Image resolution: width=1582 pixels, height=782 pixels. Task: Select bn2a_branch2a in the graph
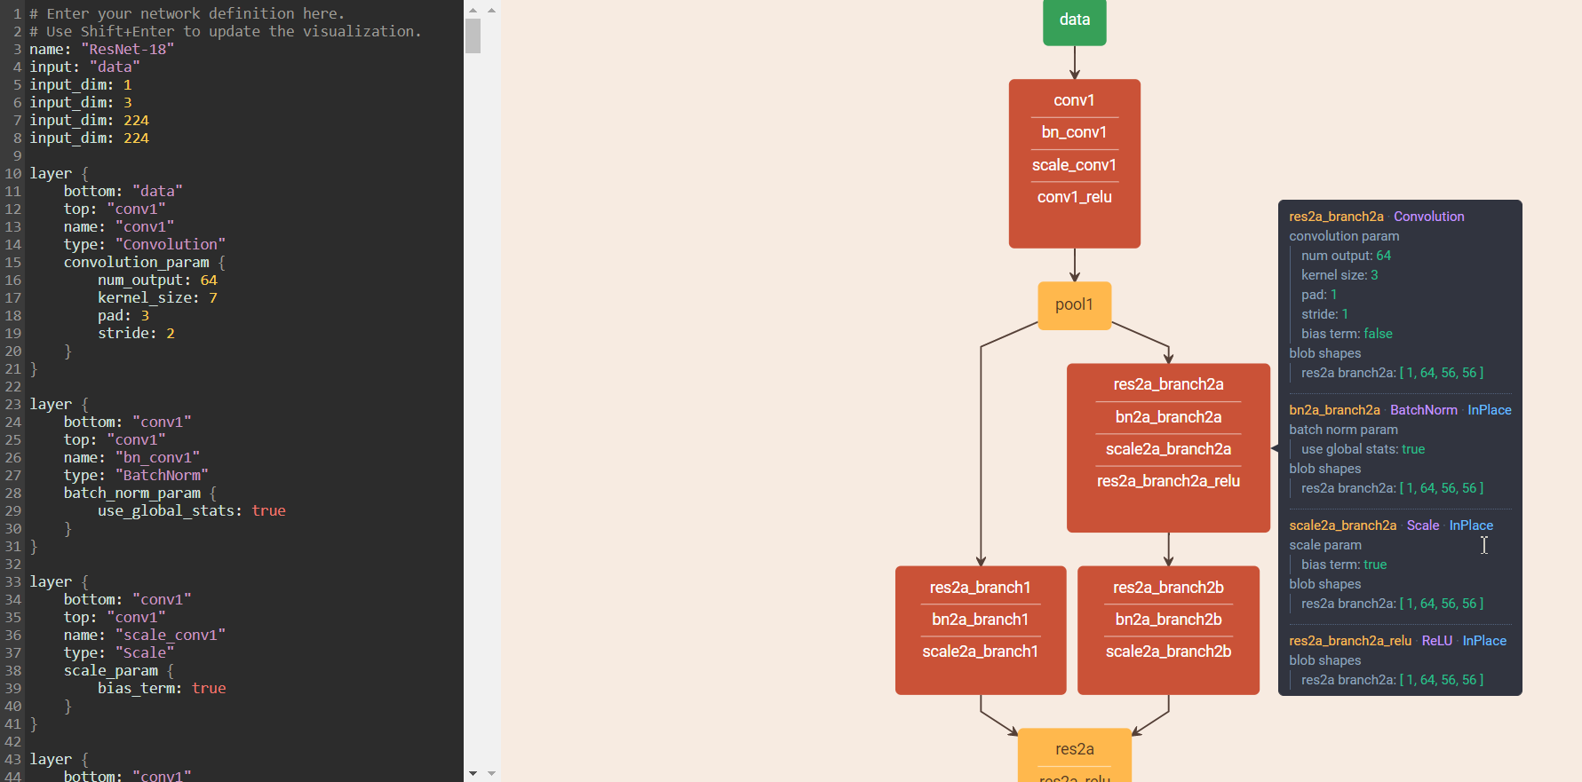(x=1168, y=417)
